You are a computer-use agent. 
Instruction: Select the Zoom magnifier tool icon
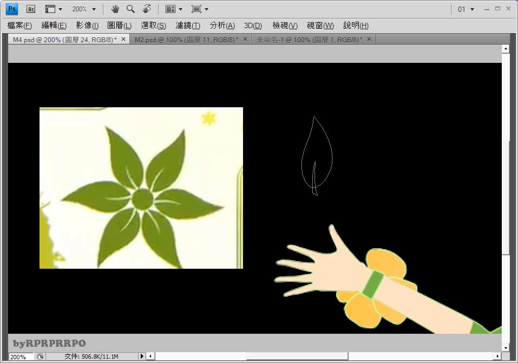click(130, 9)
